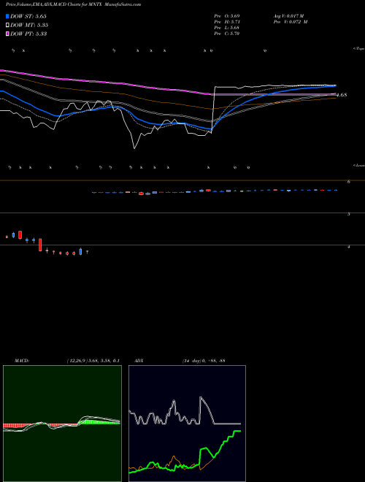
Task: Click the 'Pre C: 5.70' close value
Action: click(227, 34)
